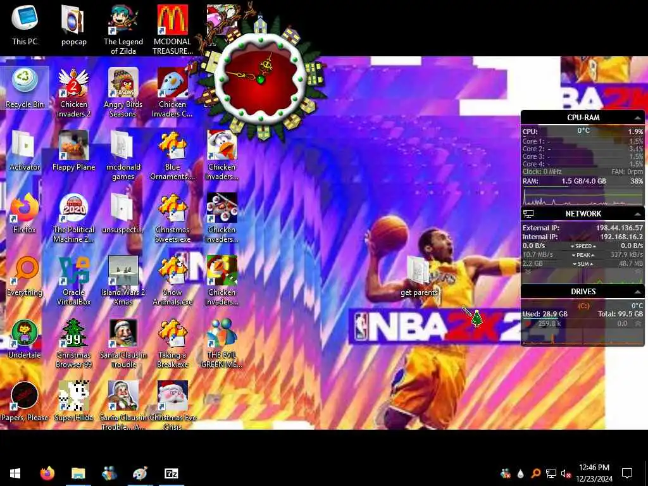Image resolution: width=648 pixels, height=486 pixels.
Task: Click the SPEED label in Network widget
Action: tap(583, 246)
